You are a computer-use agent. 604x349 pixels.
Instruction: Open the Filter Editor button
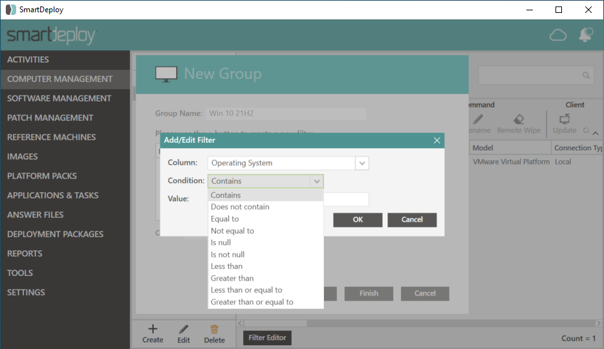click(x=267, y=338)
